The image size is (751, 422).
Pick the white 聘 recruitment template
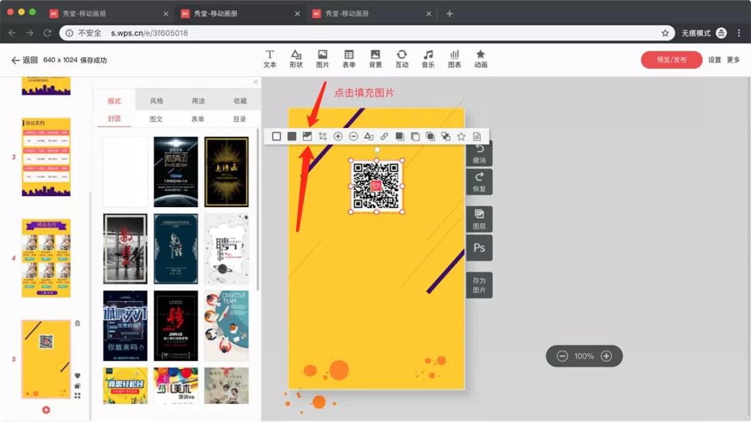(227, 249)
